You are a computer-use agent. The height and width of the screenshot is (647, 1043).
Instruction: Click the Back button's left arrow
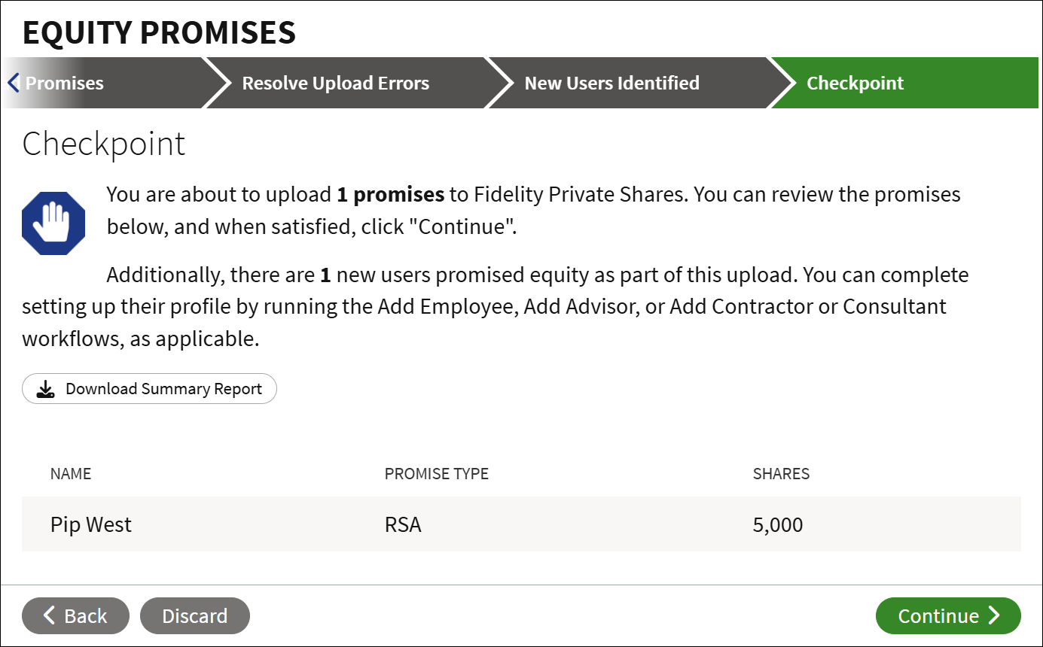click(49, 615)
